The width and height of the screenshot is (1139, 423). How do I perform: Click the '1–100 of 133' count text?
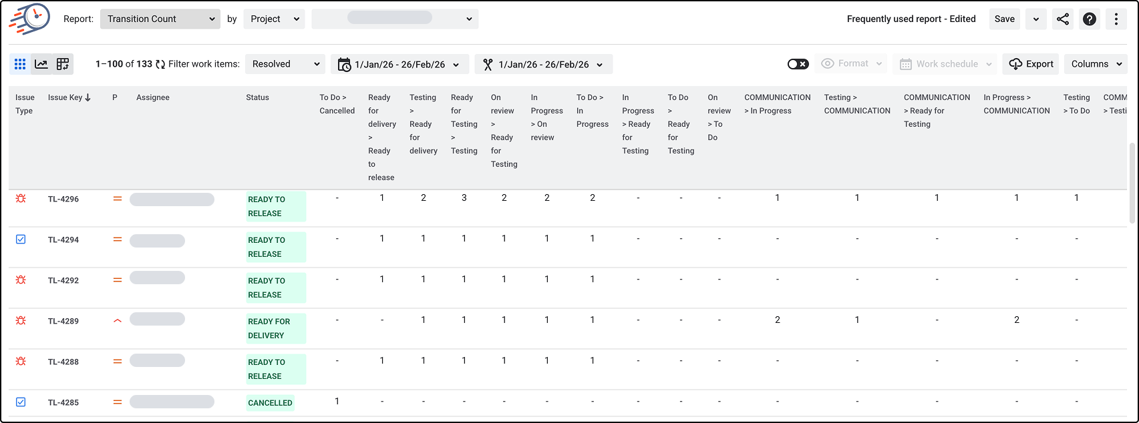tap(124, 64)
